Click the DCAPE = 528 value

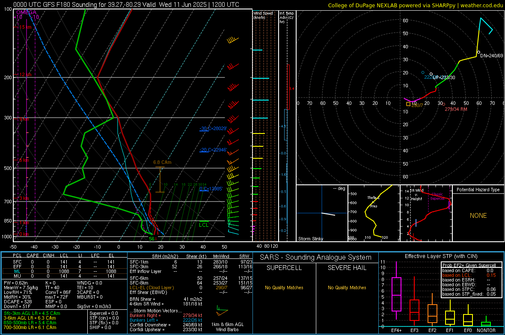click(x=18, y=302)
